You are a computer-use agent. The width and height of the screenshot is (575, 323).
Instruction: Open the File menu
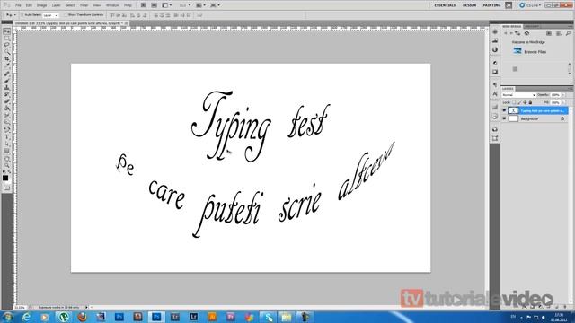(18, 5)
